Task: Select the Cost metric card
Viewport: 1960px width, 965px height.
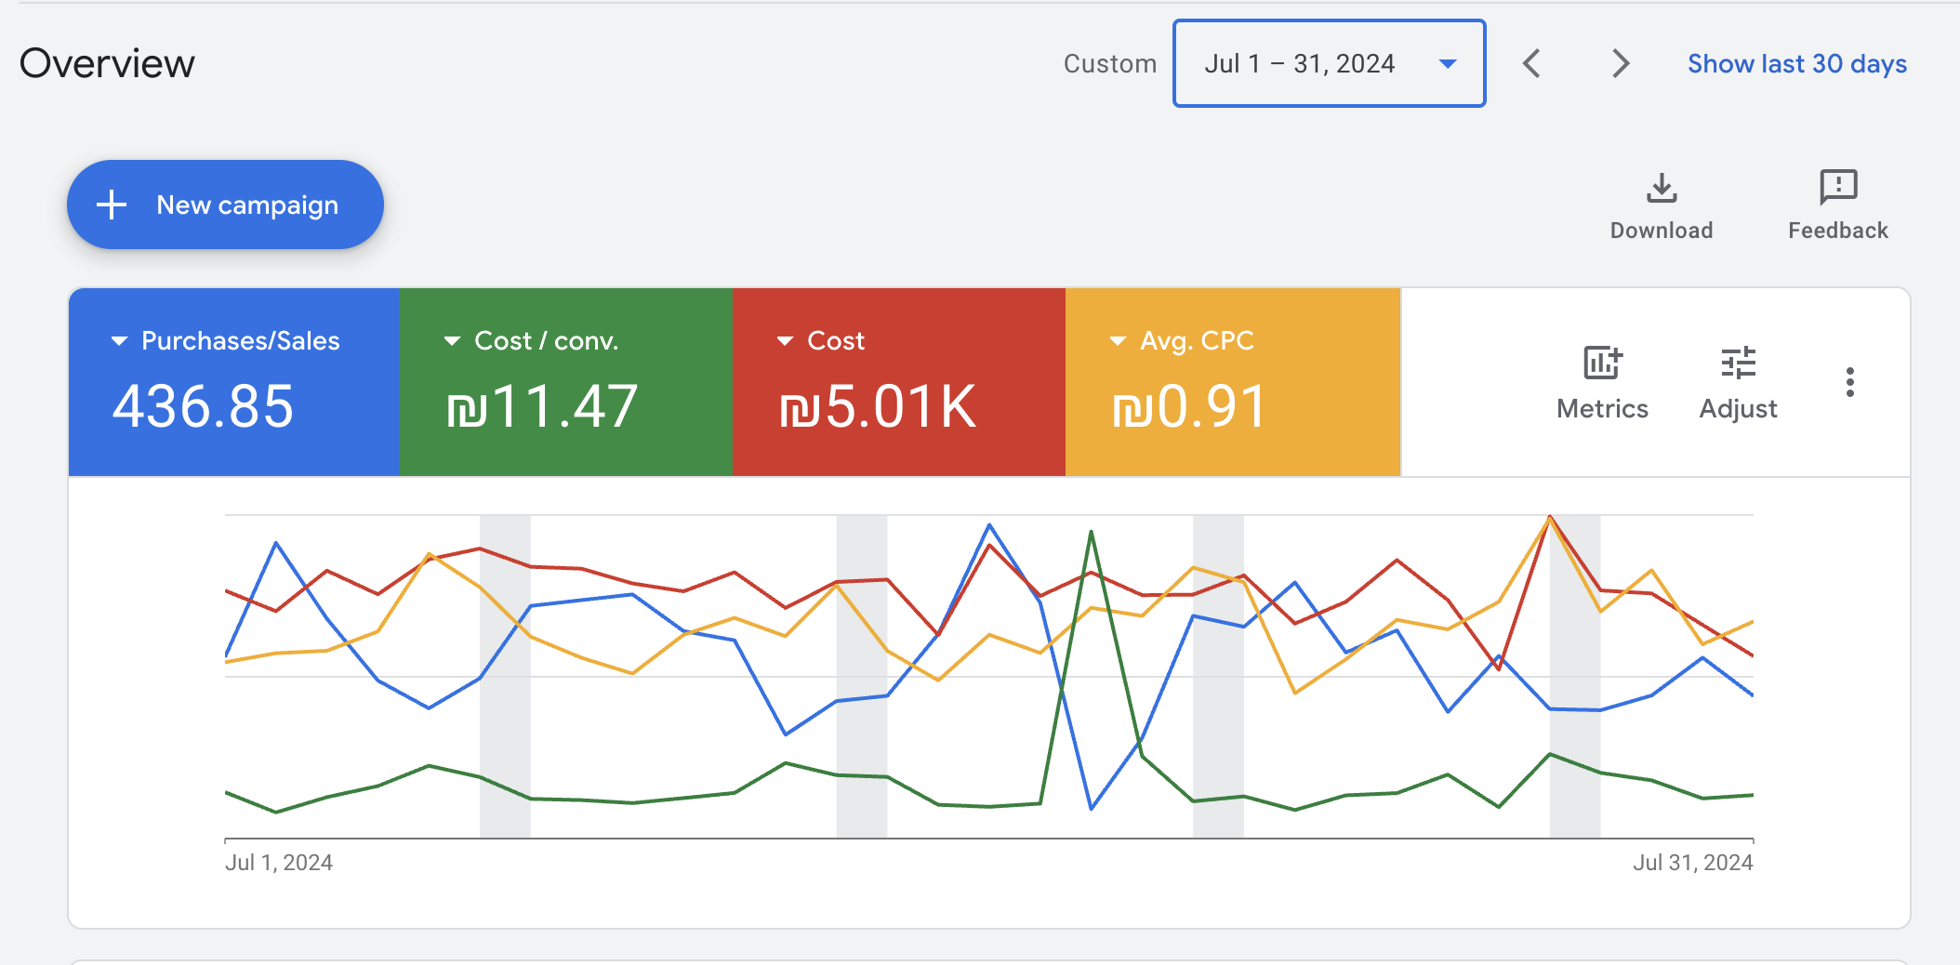Action: (899, 381)
